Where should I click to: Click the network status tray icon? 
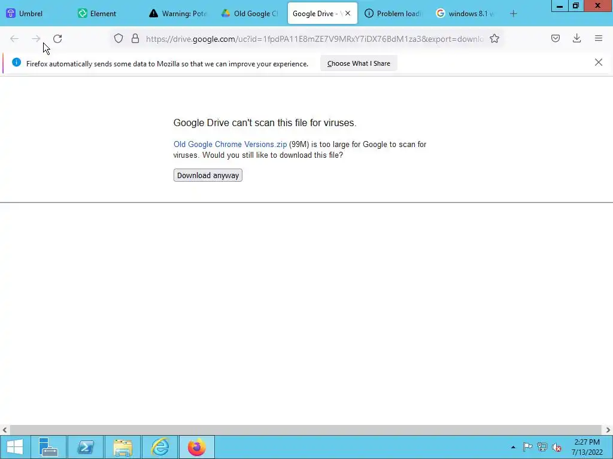pyautogui.click(x=542, y=447)
